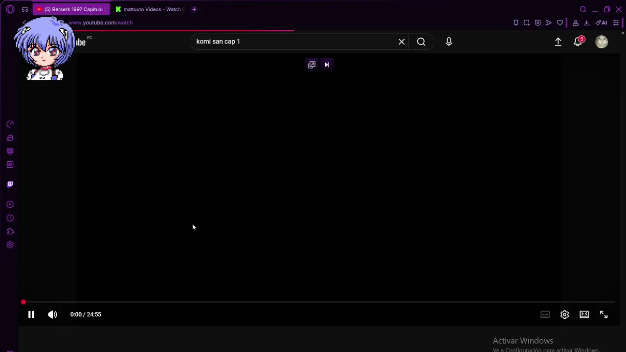Open Easy Setup sliders icon
The height and width of the screenshot is (352, 626).
click(x=616, y=22)
